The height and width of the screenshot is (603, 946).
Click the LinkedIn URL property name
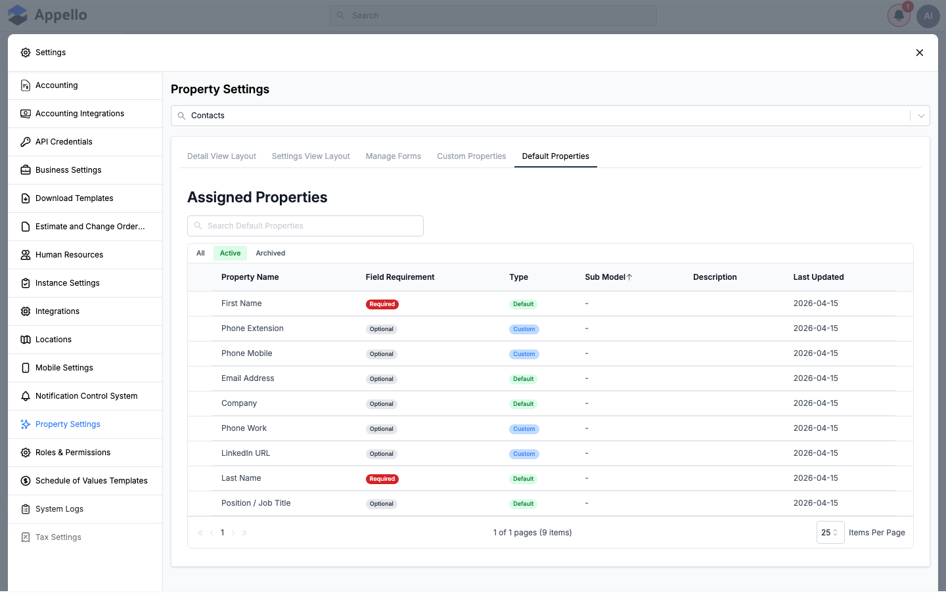(246, 453)
